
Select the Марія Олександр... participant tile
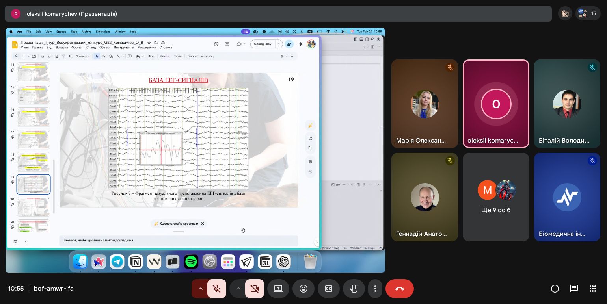tap(425, 104)
